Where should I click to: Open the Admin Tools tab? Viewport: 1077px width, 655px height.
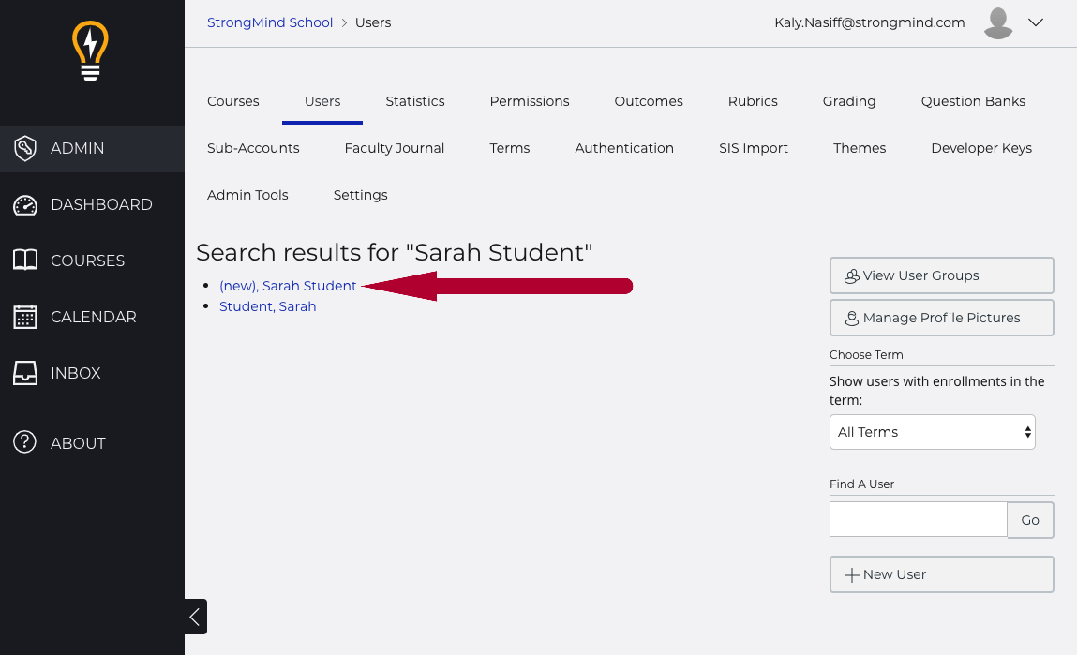[247, 195]
